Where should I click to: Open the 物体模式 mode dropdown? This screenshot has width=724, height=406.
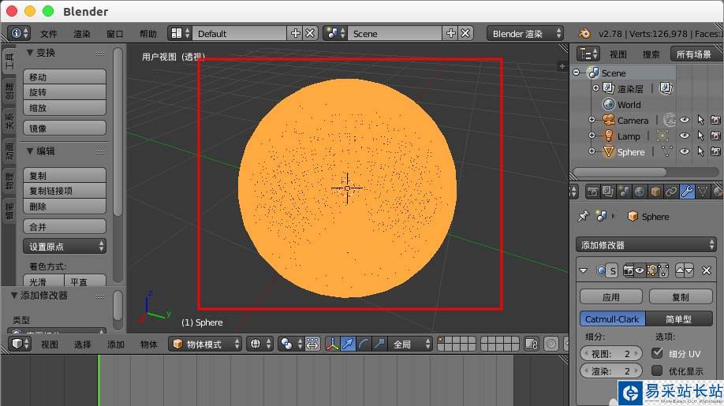click(206, 344)
